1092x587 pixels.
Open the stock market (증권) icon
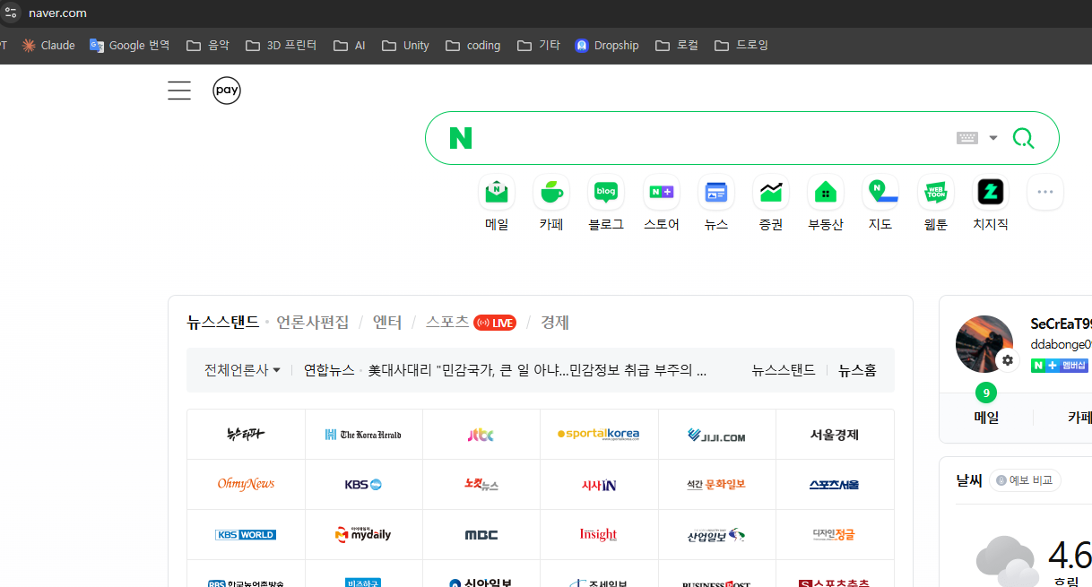click(x=771, y=192)
